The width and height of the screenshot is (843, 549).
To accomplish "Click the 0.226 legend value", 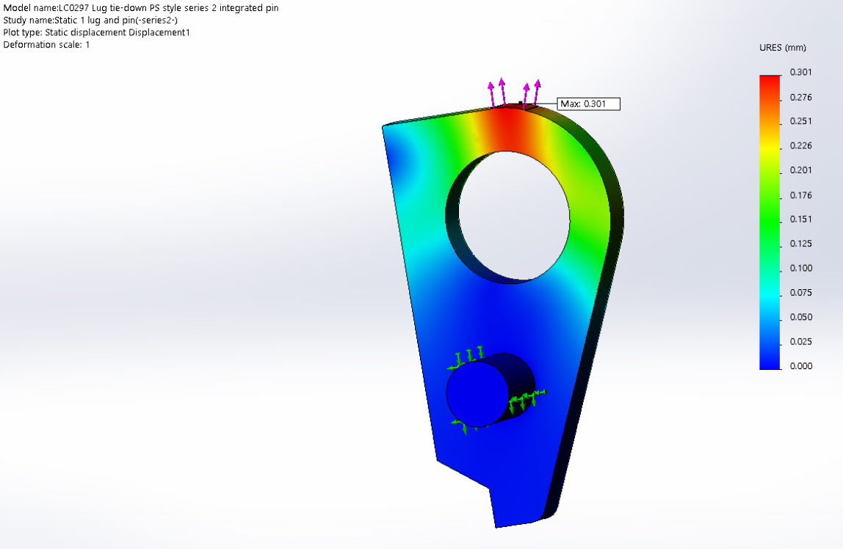I will (x=800, y=145).
